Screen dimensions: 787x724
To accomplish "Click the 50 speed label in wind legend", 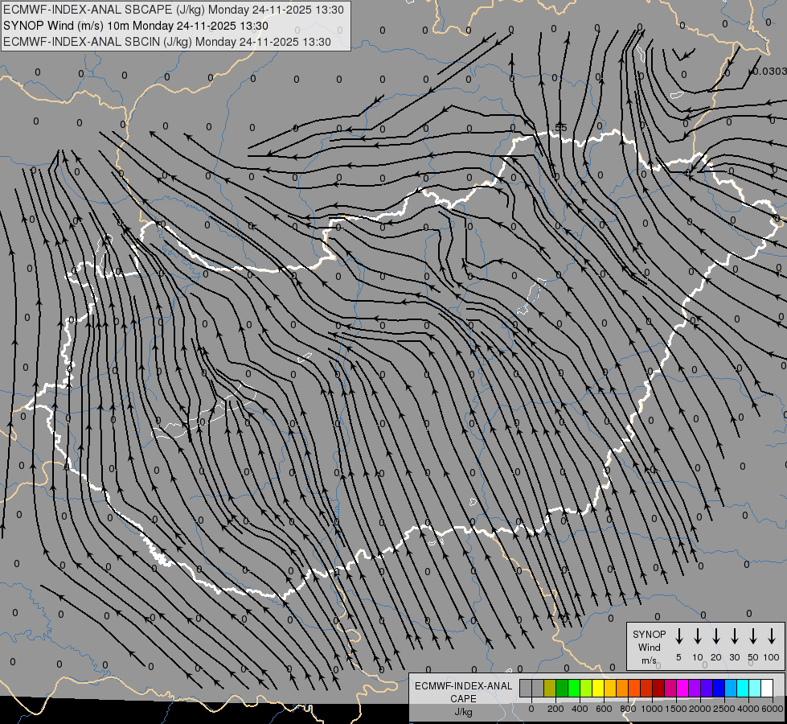I will pos(753,657).
